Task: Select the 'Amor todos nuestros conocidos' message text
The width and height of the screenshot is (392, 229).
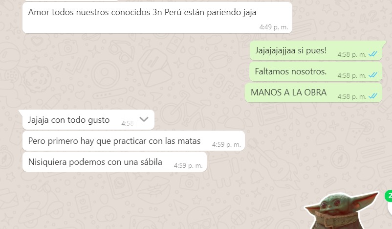Action: (142, 12)
